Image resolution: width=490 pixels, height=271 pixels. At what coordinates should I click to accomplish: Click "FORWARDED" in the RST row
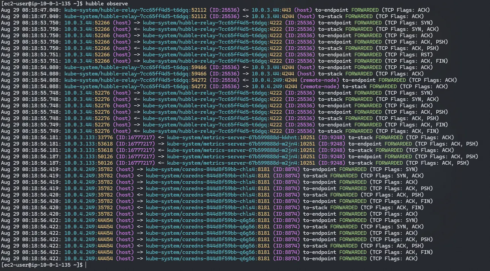coord(368,55)
